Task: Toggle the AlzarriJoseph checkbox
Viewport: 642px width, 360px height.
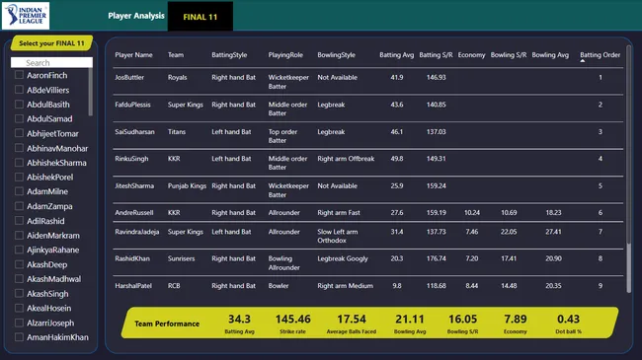Action: 19,323
